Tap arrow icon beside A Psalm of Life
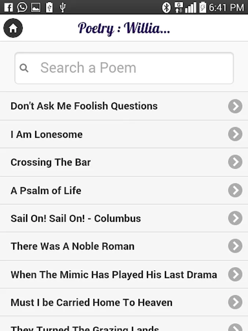Image resolution: width=248 pixels, height=331 pixels. (235, 191)
